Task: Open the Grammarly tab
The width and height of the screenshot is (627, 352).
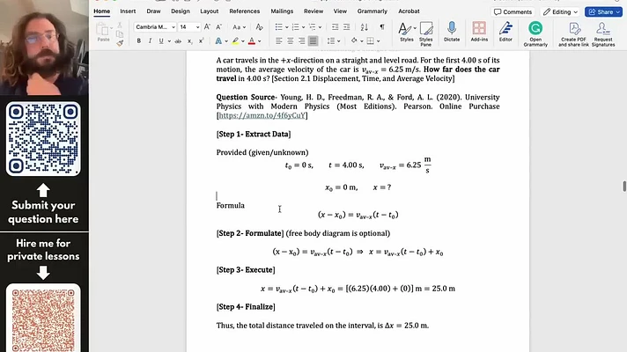Action: tap(373, 11)
